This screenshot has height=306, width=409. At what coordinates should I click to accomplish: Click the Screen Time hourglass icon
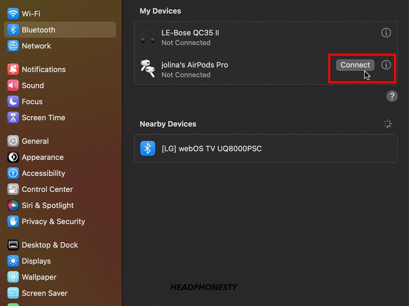[x=13, y=118]
